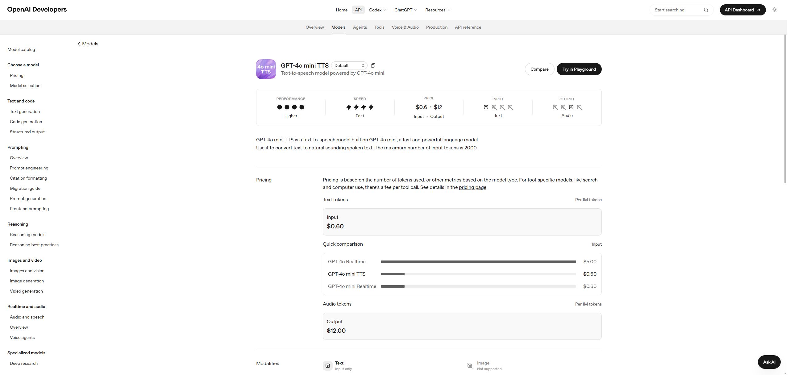Open Frontend prompting guide
This screenshot has width=790, height=375.
[29, 209]
